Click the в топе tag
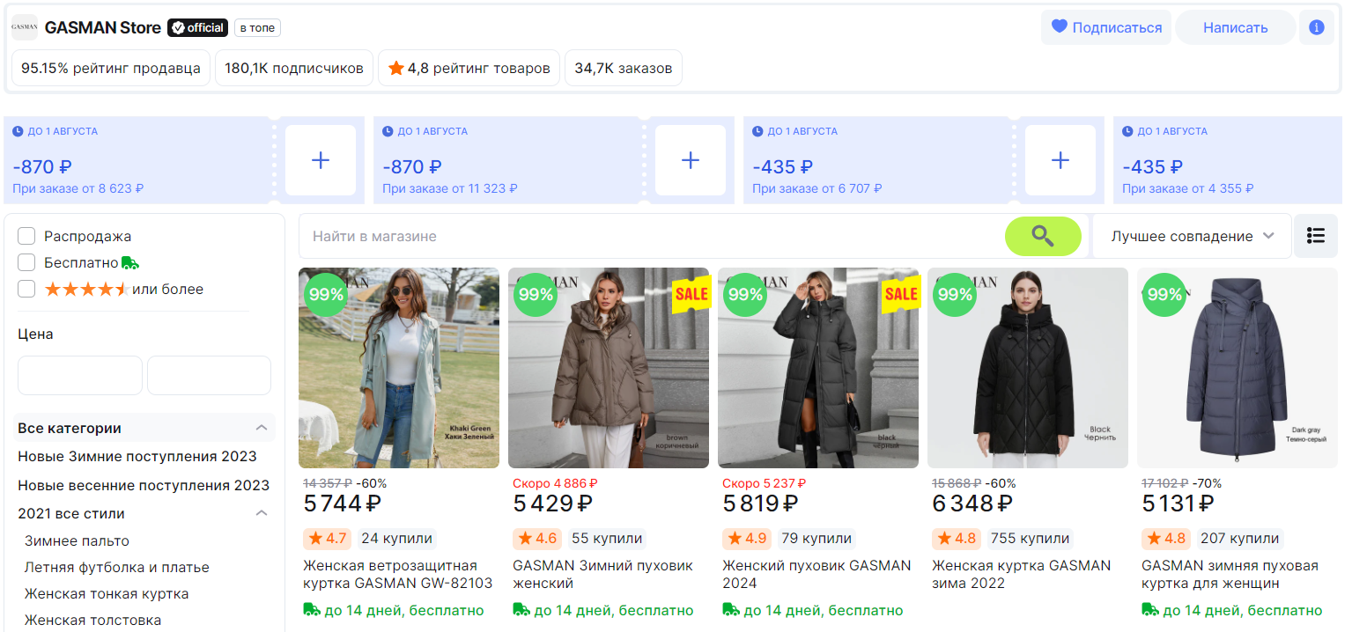This screenshot has width=1352, height=632. [257, 28]
